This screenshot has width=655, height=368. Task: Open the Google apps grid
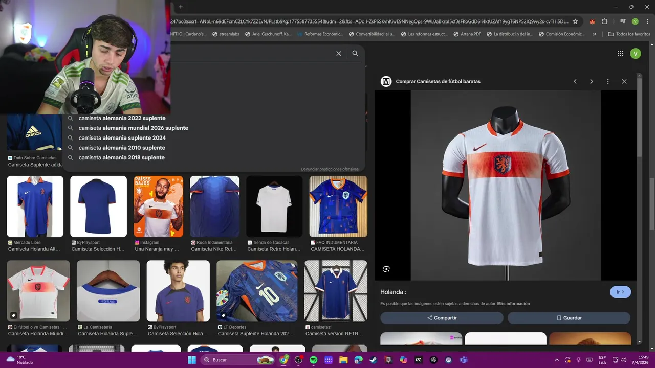pyautogui.click(x=620, y=53)
